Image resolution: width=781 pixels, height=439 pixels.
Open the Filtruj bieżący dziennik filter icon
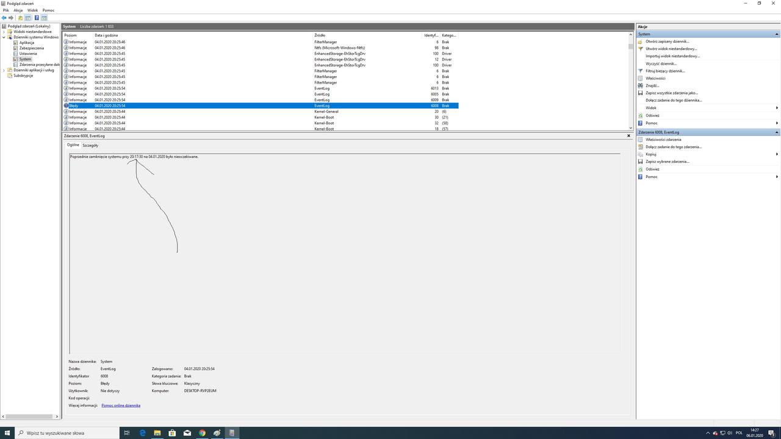(639, 71)
